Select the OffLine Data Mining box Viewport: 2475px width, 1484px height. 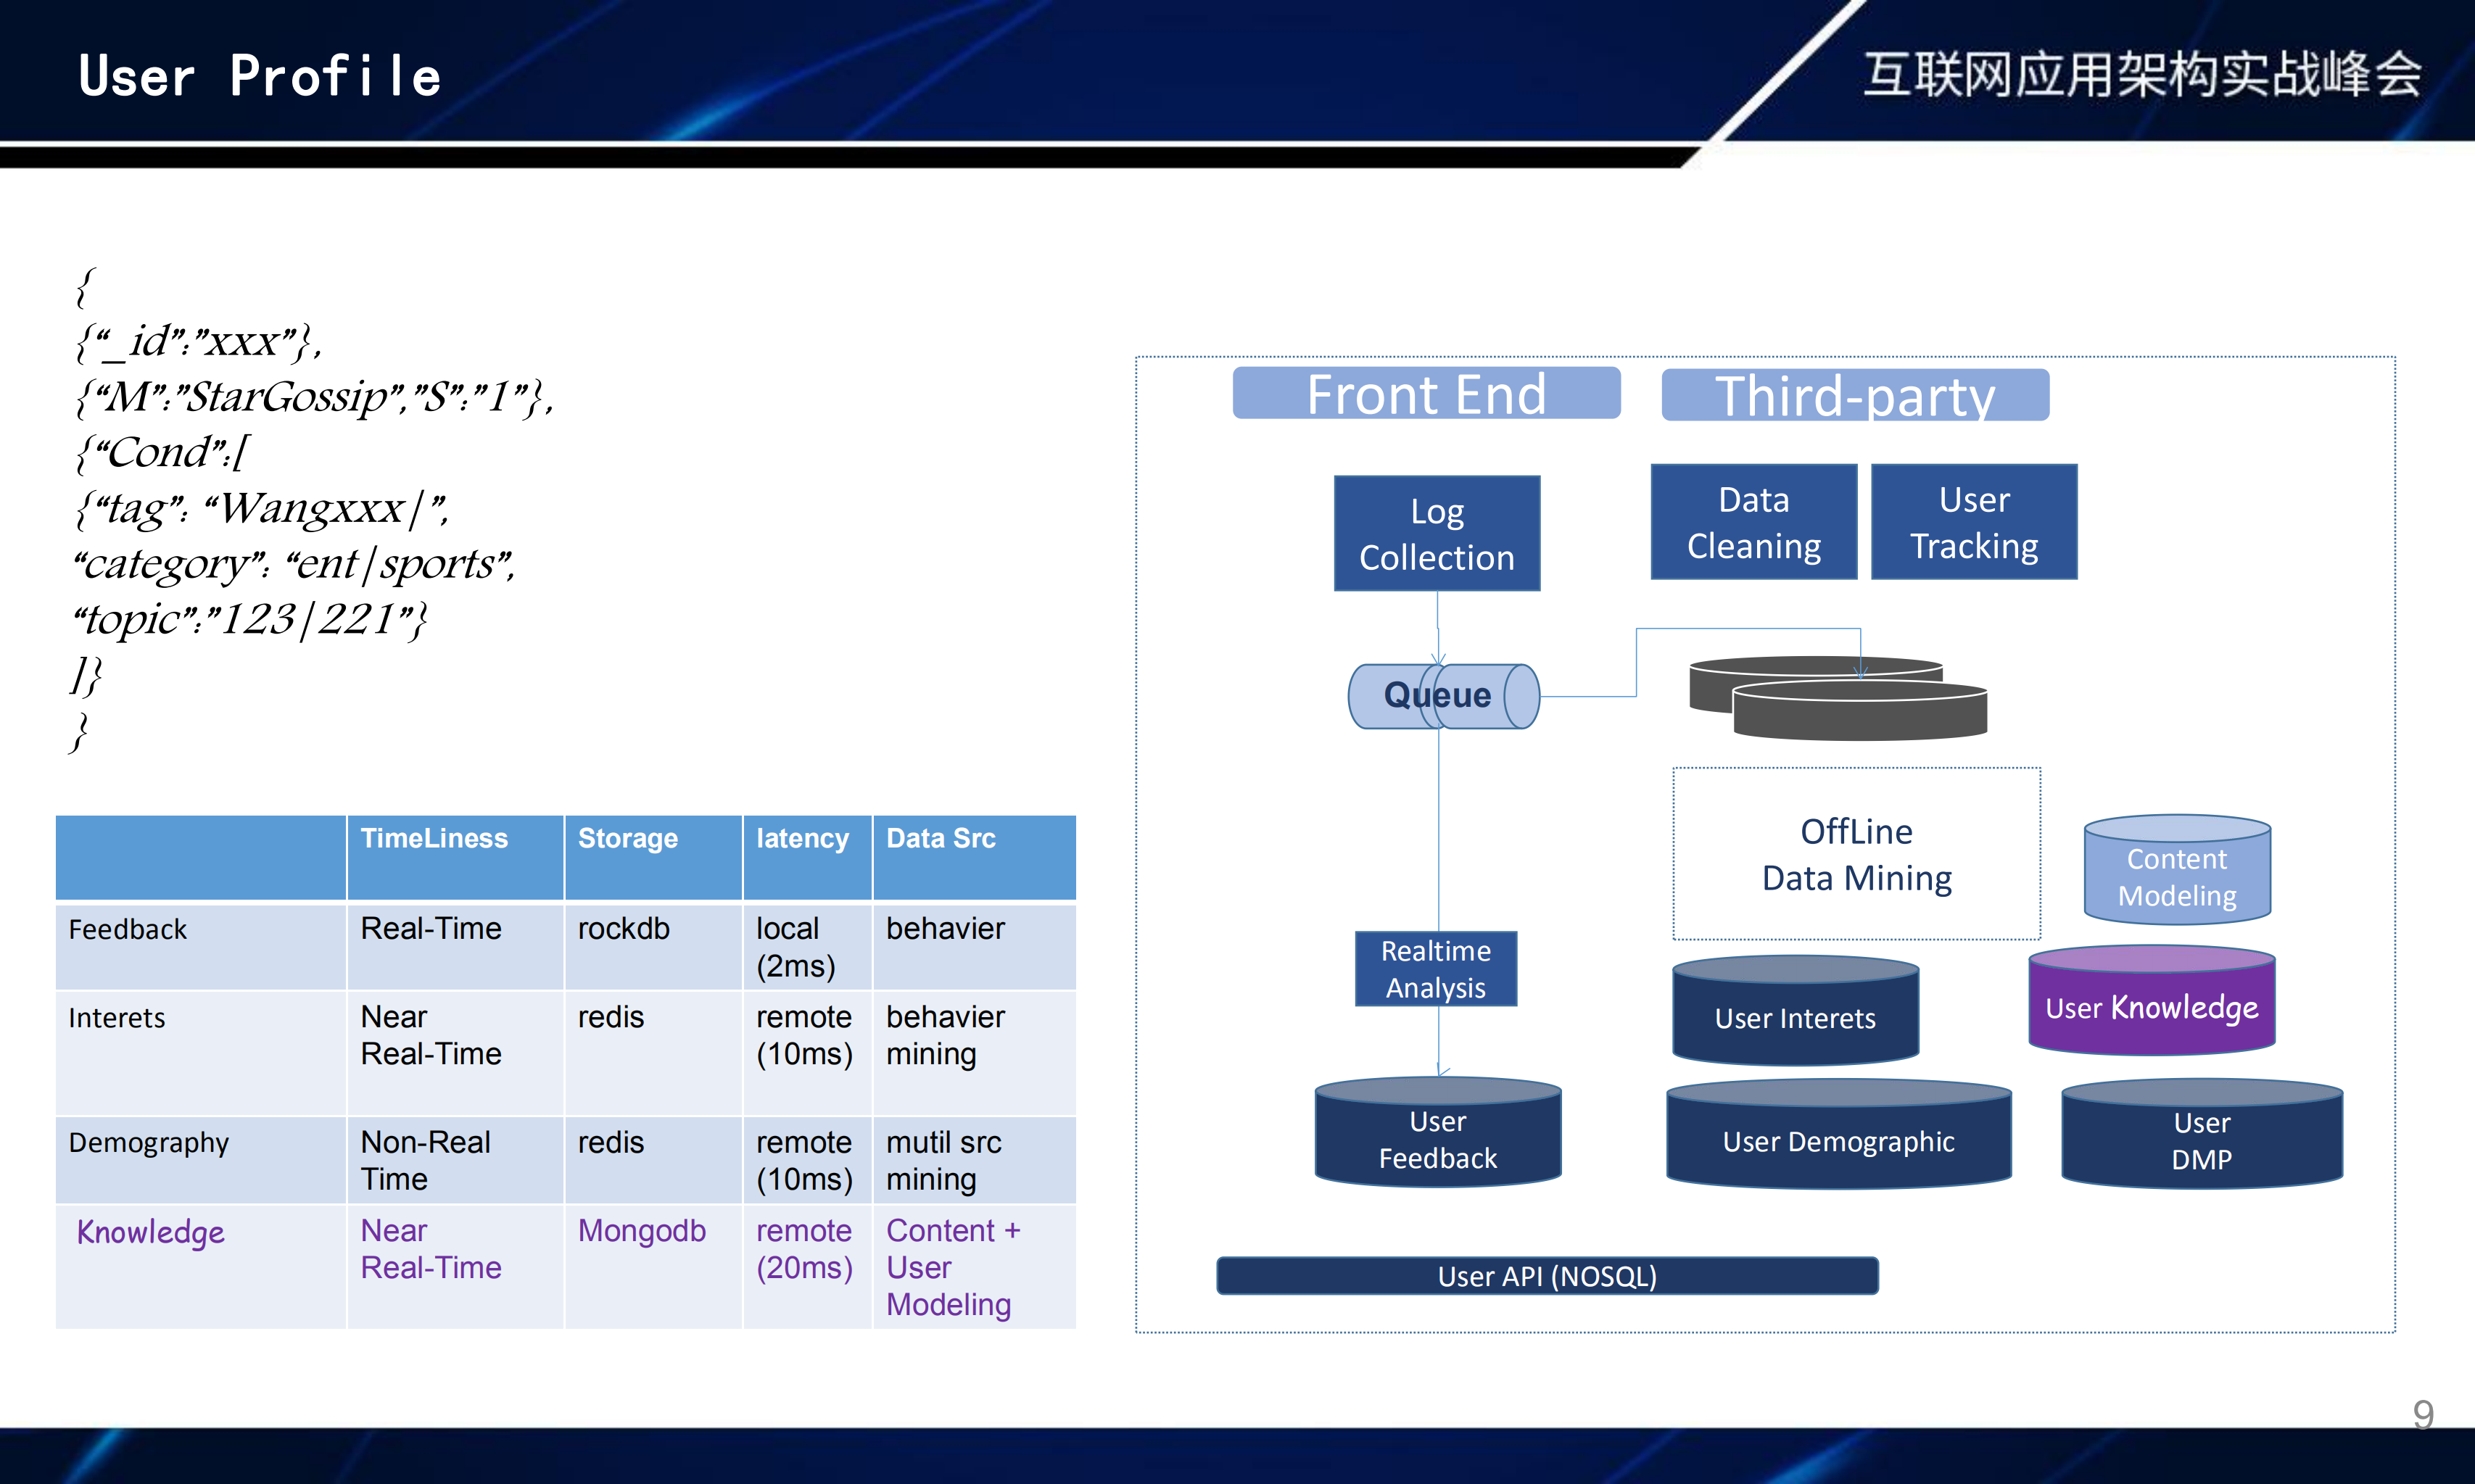pyautogui.click(x=1856, y=854)
